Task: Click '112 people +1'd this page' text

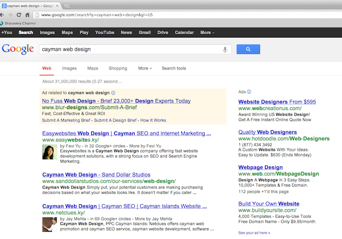Action: click(263, 192)
